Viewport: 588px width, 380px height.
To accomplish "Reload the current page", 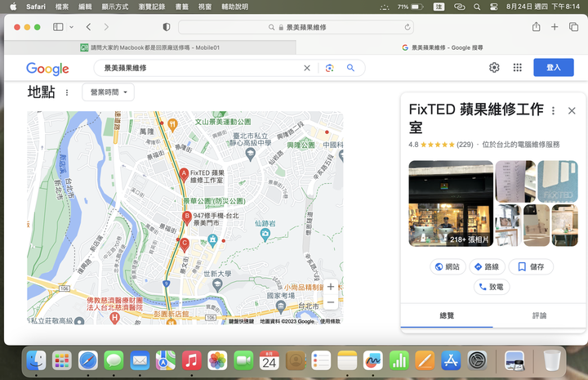I will 408,27.
